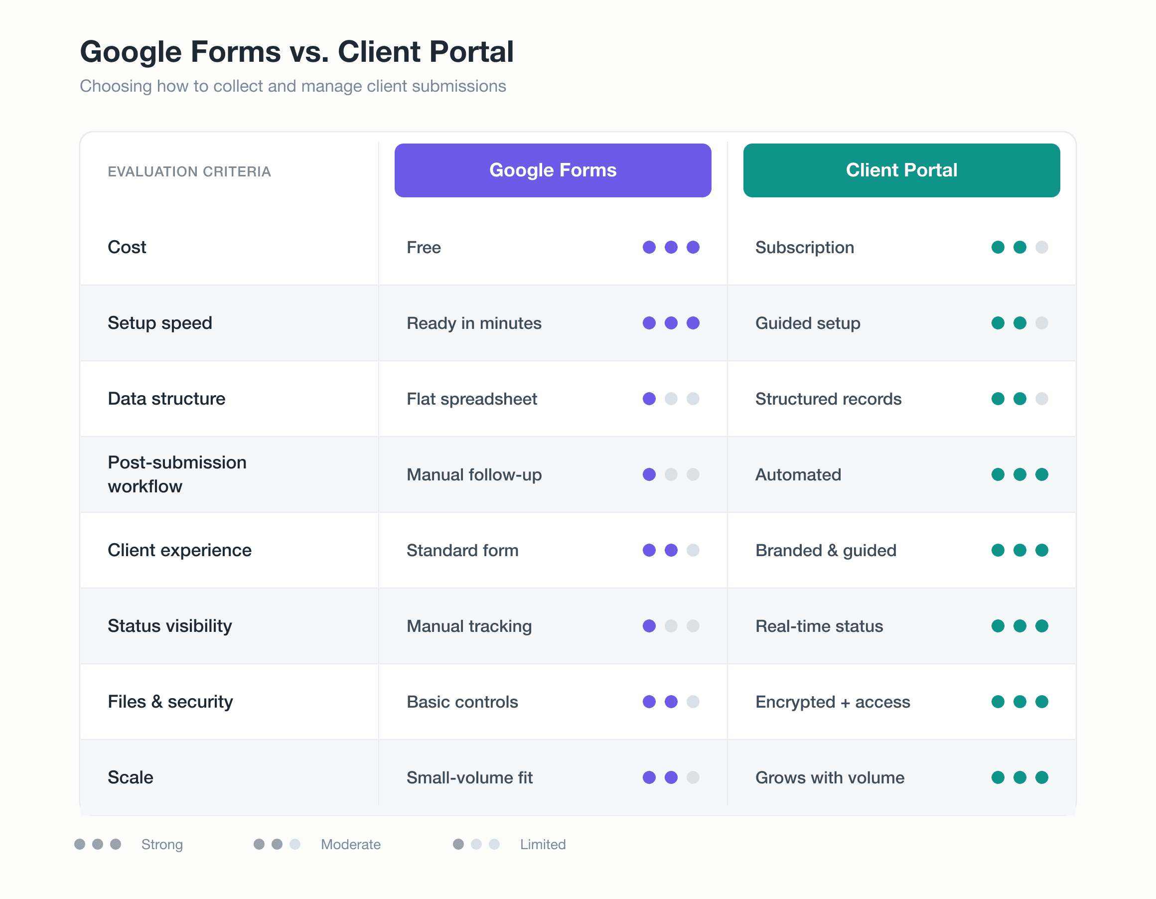This screenshot has height=899, width=1156.
Task: Click the rating dots beside Standard form
Action: point(671,550)
